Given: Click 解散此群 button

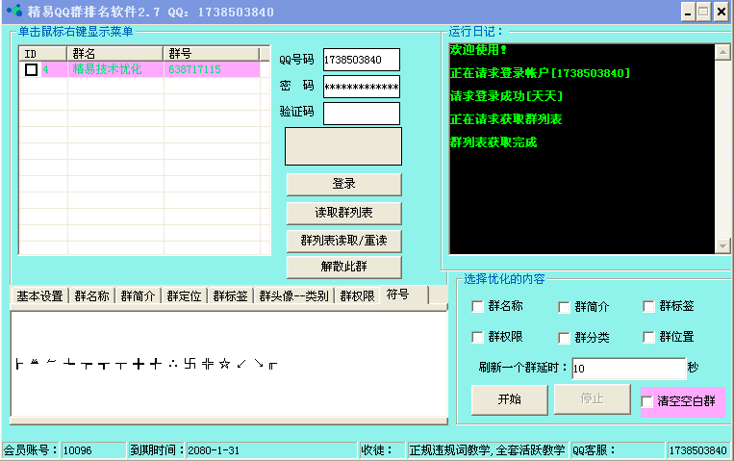Looking at the screenshot, I should click(344, 267).
